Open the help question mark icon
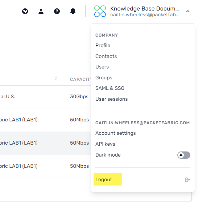The image size is (198, 208). tap(57, 11)
